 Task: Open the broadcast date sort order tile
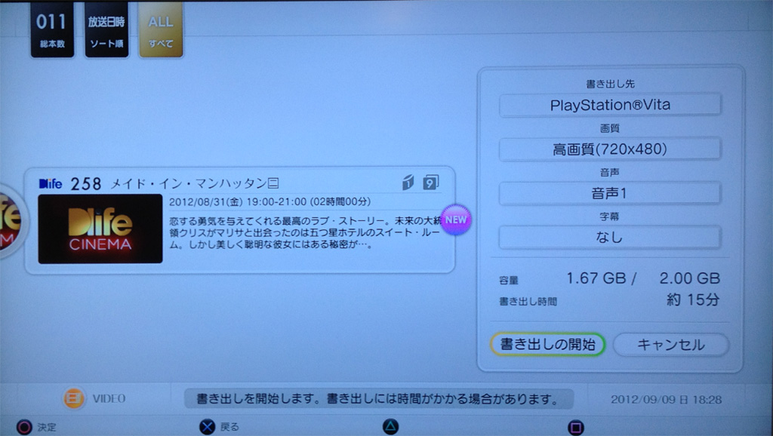coord(106,30)
